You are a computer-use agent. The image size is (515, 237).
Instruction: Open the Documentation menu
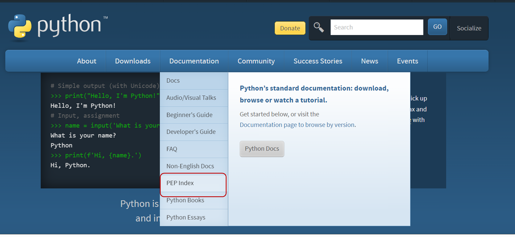194,61
